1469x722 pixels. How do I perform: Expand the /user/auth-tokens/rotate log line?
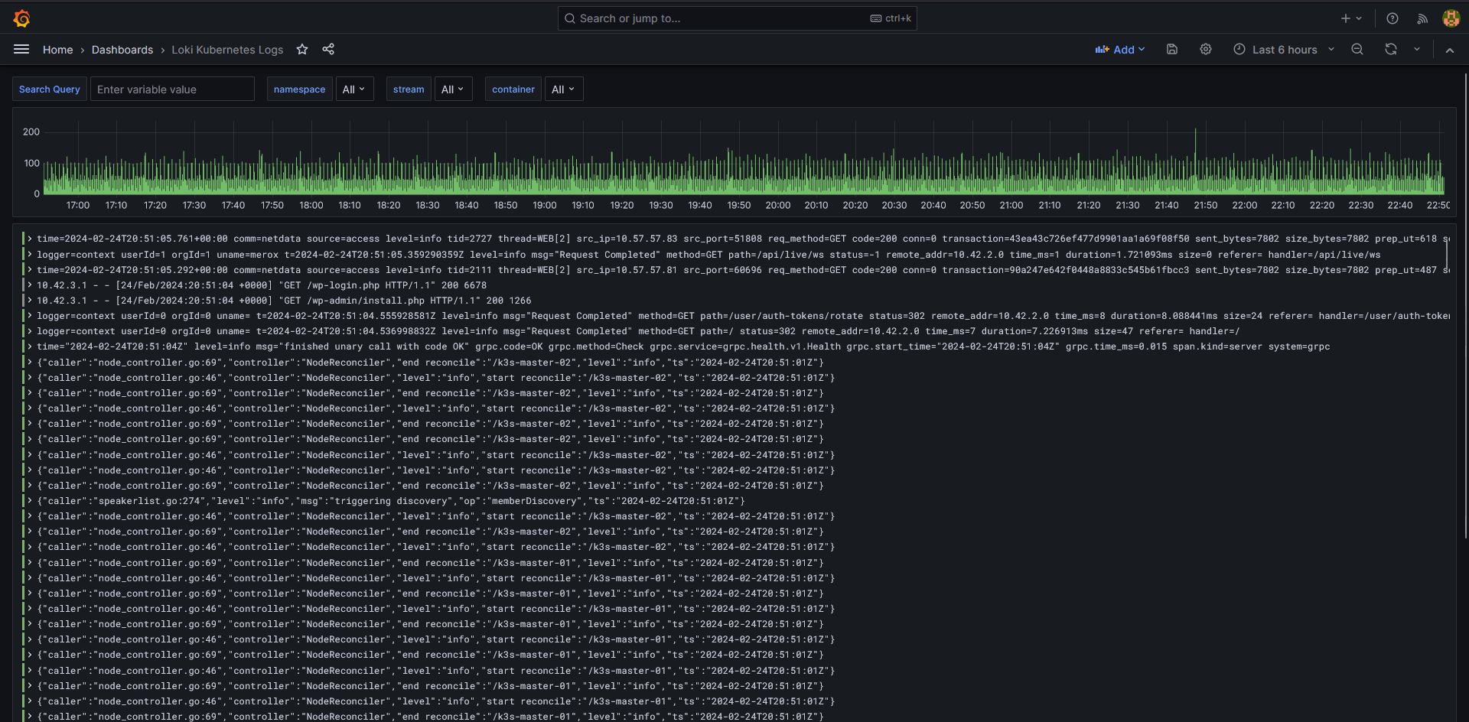coord(30,316)
